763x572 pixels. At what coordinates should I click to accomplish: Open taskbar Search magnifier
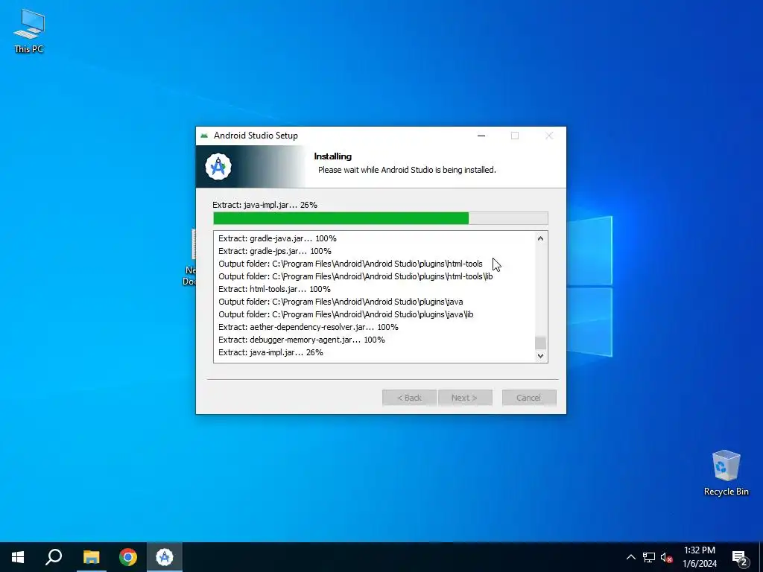click(54, 557)
